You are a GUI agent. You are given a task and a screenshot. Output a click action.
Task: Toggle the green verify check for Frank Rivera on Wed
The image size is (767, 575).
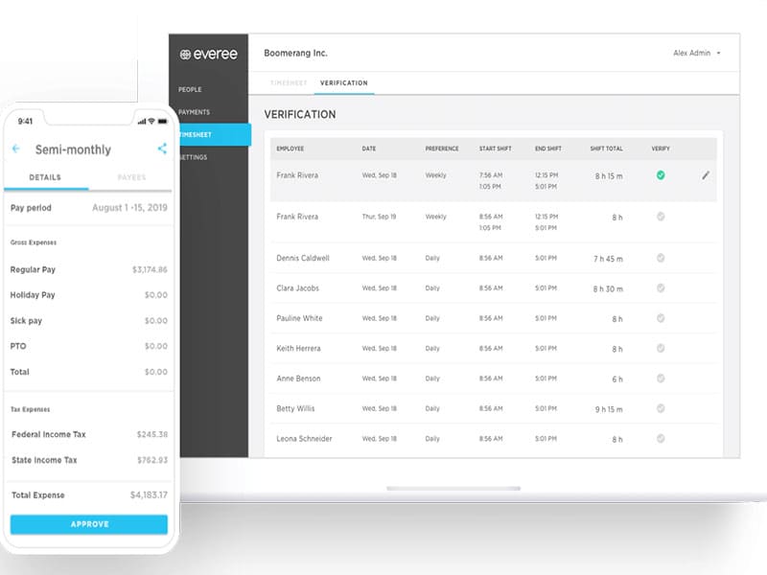point(661,175)
